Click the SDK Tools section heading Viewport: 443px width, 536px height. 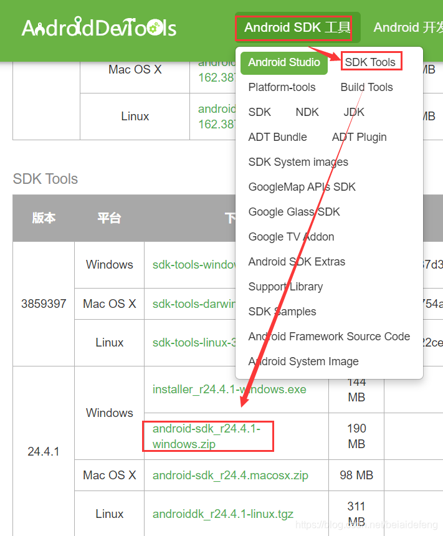45,179
